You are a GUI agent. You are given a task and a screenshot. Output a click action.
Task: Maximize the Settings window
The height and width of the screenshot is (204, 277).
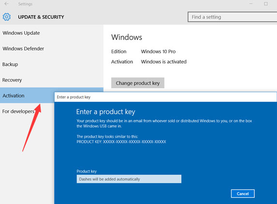[266, 4]
